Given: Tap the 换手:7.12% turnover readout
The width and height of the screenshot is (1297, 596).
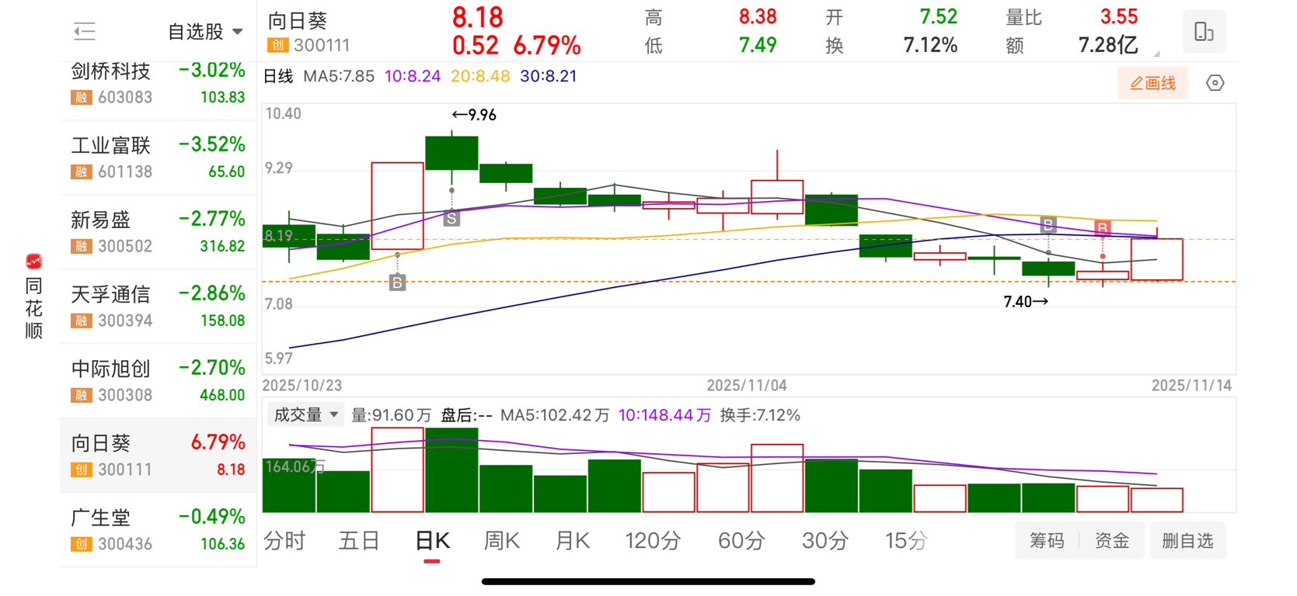Looking at the screenshot, I should tap(760, 415).
